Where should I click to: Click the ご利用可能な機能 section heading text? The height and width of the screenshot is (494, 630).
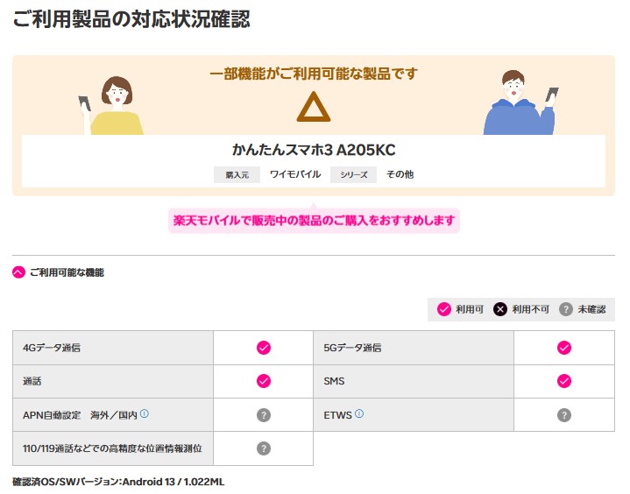tap(67, 272)
